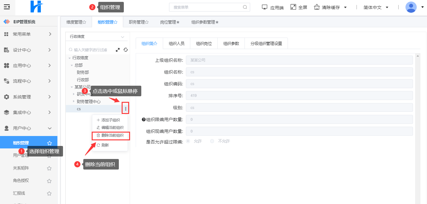Open the 组织人员 tab
This screenshot has height=204, width=427.
(177, 43)
